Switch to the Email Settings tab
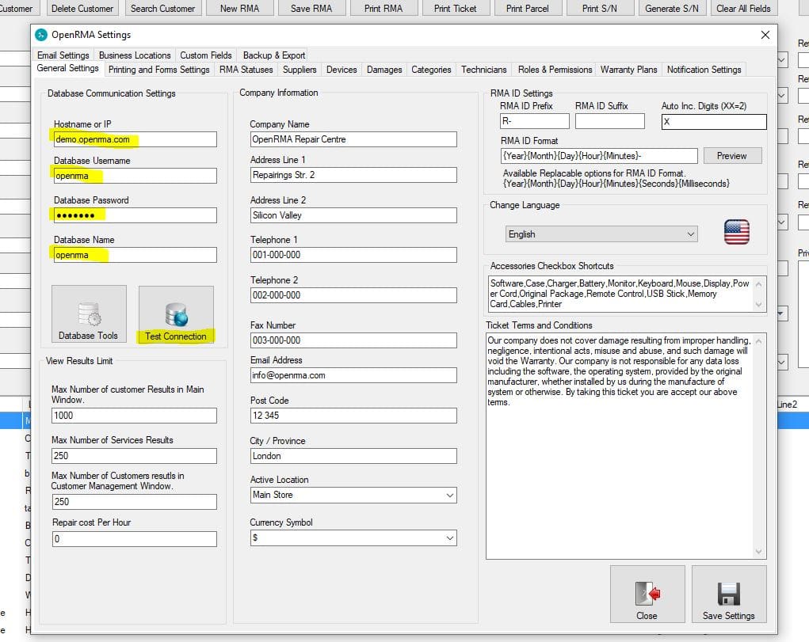The height and width of the screenshot is (642, 809). [63, 55]
